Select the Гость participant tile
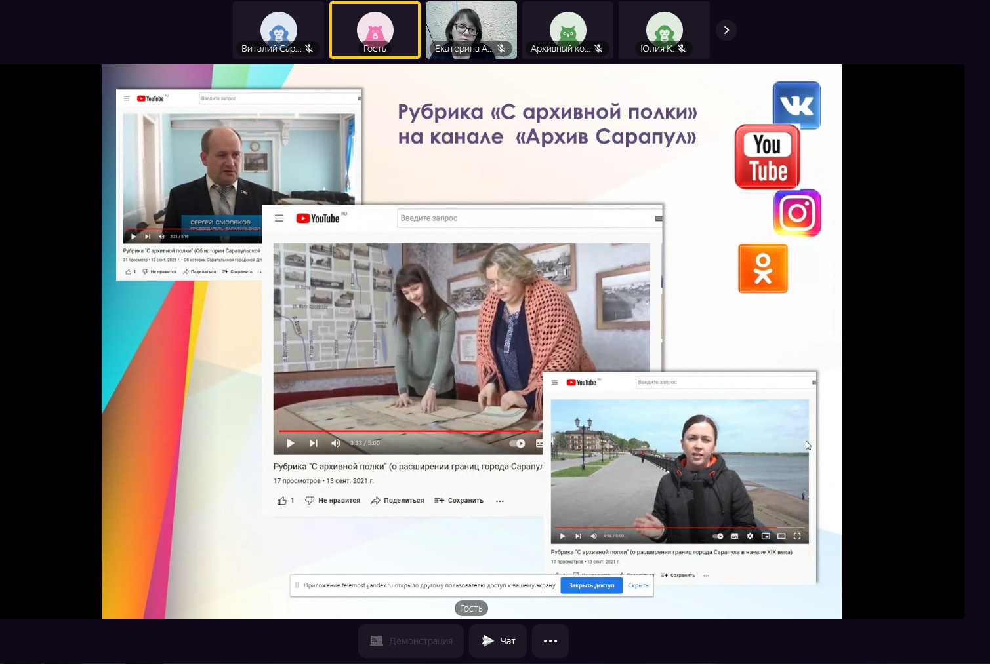Viewport: 990px width, 664px height. pos(375,31)
